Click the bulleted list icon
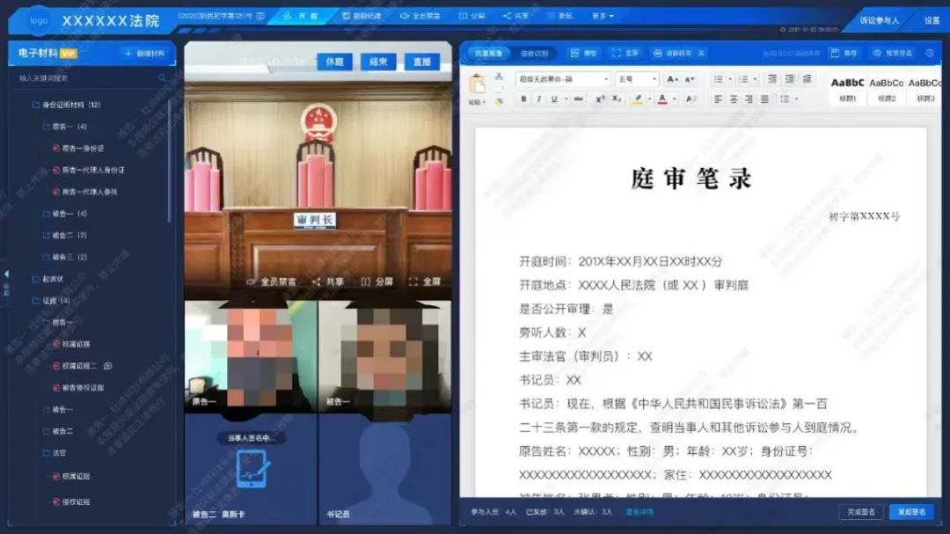Image resolution: width=950 pixels, height=534 pixels. tap(719, 79)
